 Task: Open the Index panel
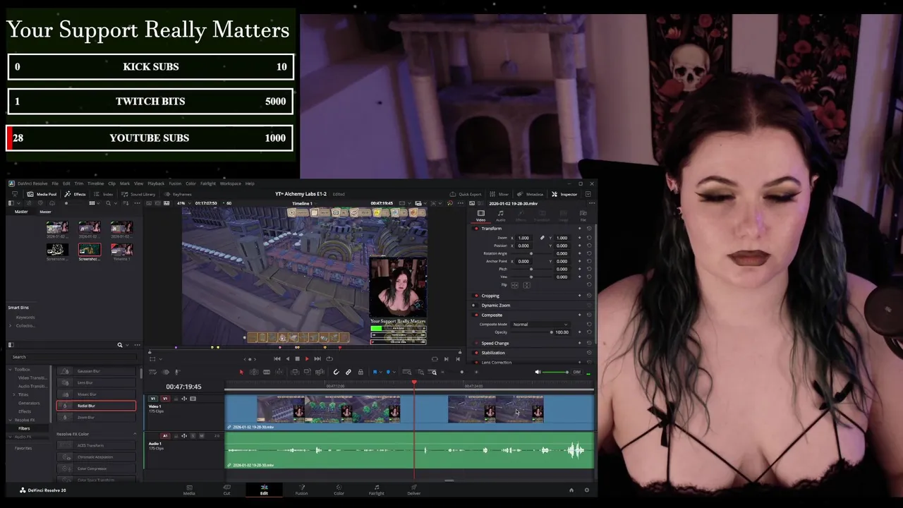[104, 194]
